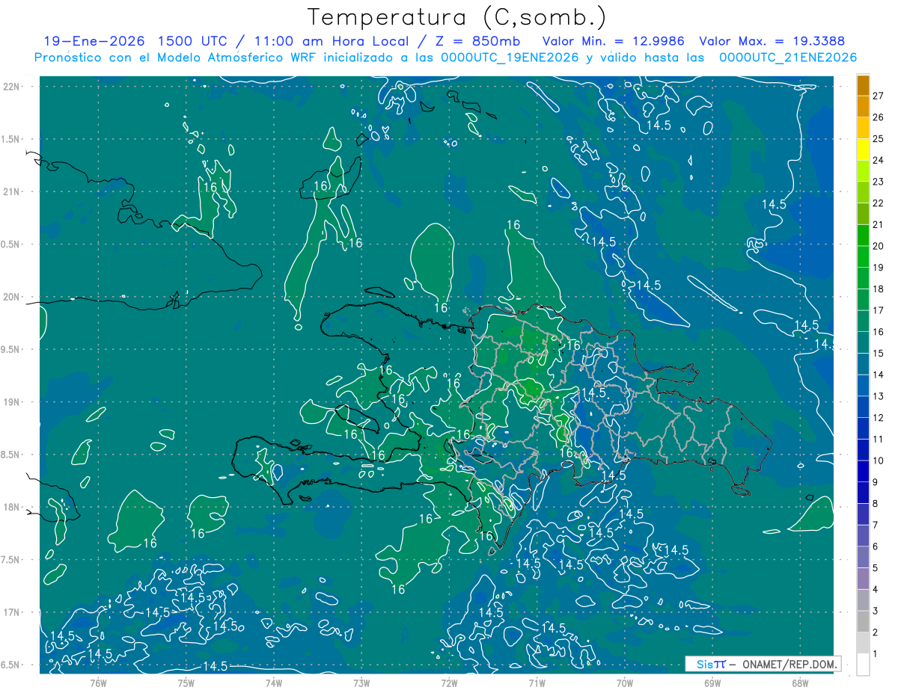Click the "74W" longitude axis label
Viewport: 898px width, 693px height.
[274, 683]
